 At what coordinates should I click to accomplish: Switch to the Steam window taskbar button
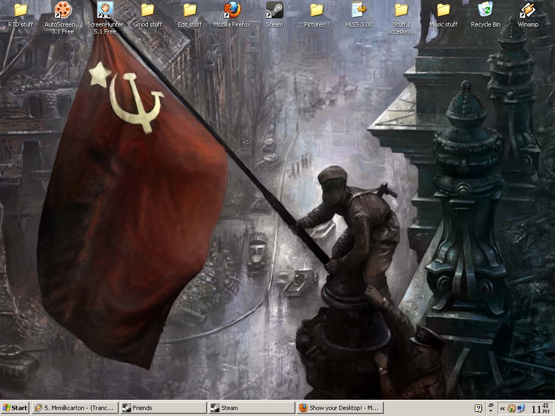(x=251, y=408)
